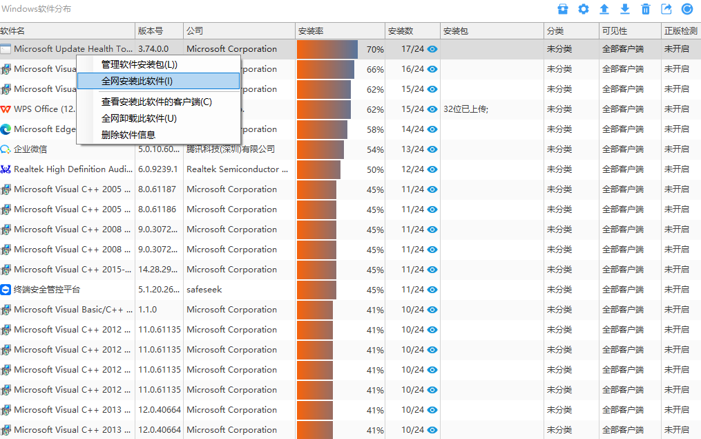The image size is (701, 439).
Task: Toggle the eye icon in the Visual C++ 2015 row
Action: 432,270
